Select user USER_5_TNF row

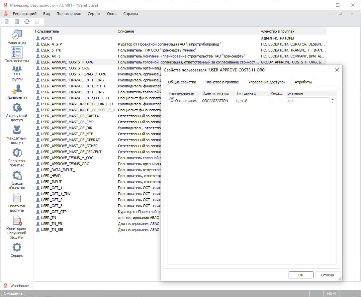click(180, 50)
